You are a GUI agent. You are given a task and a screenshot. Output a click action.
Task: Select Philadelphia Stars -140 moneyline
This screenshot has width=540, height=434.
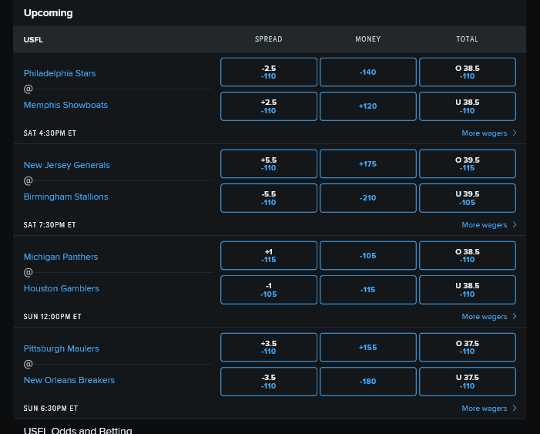click(x=367, y=72)
